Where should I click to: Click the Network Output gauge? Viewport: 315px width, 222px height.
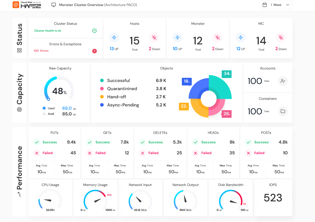click(x=185, y=199)
